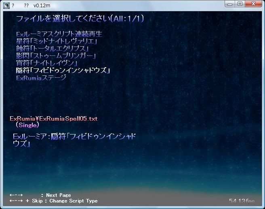Screen dimensions: 265x209
Task: Click the (Single) script type label
Action: pos(27,125)
